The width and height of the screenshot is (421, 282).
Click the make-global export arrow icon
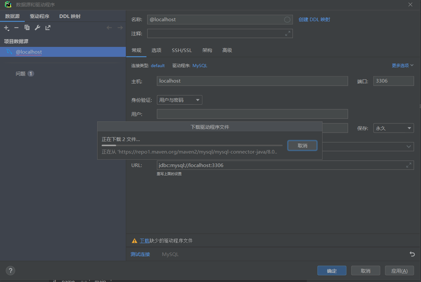[x=48, y=28]
